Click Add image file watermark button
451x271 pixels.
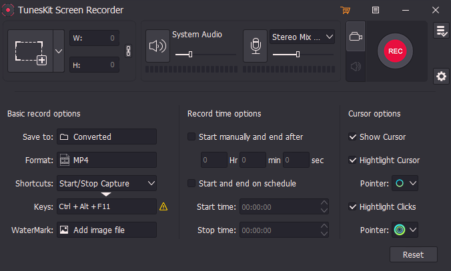[107, 230]
